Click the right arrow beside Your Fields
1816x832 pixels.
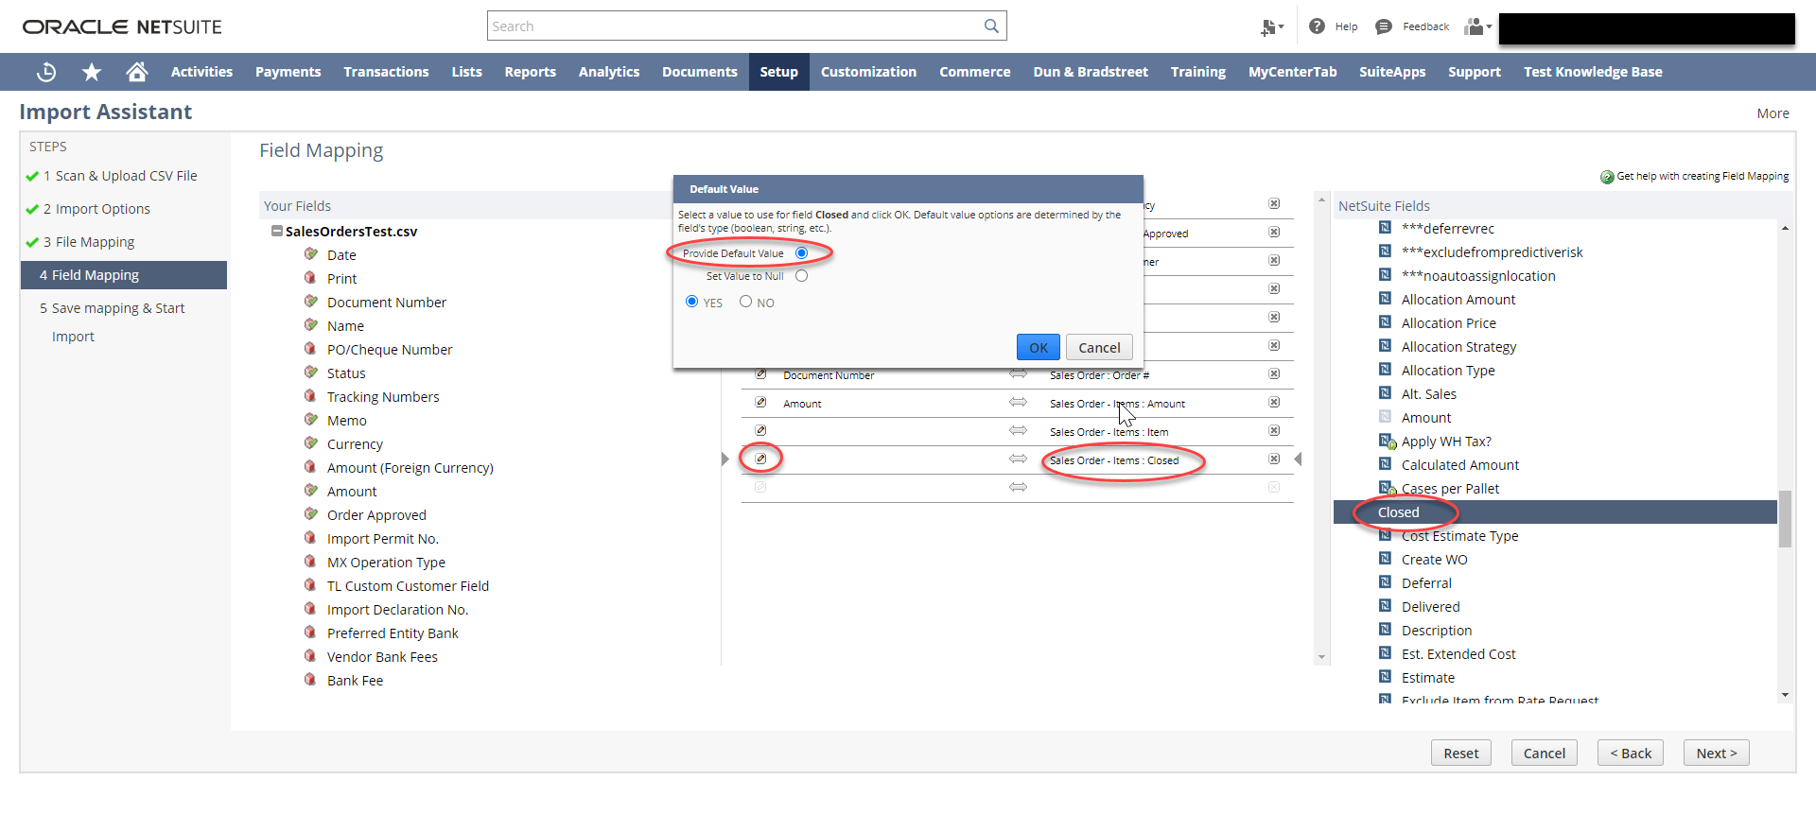(725, 459)
